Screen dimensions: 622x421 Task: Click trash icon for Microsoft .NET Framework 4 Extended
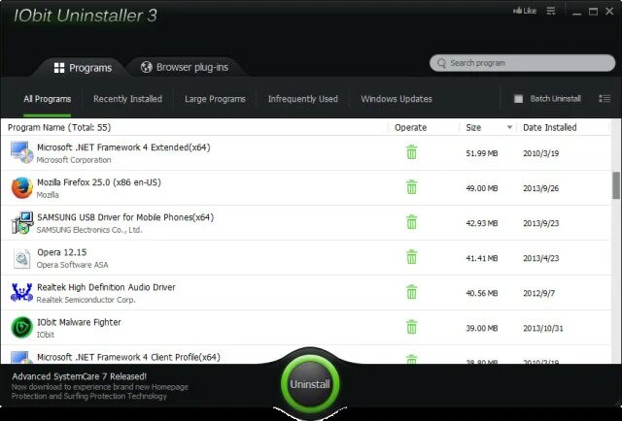pyautogui.click(x=412, y=152)
